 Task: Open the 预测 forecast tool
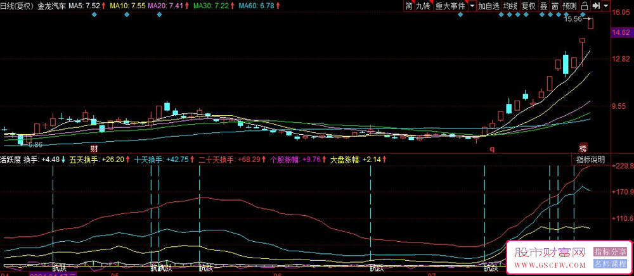click(570, 6)
